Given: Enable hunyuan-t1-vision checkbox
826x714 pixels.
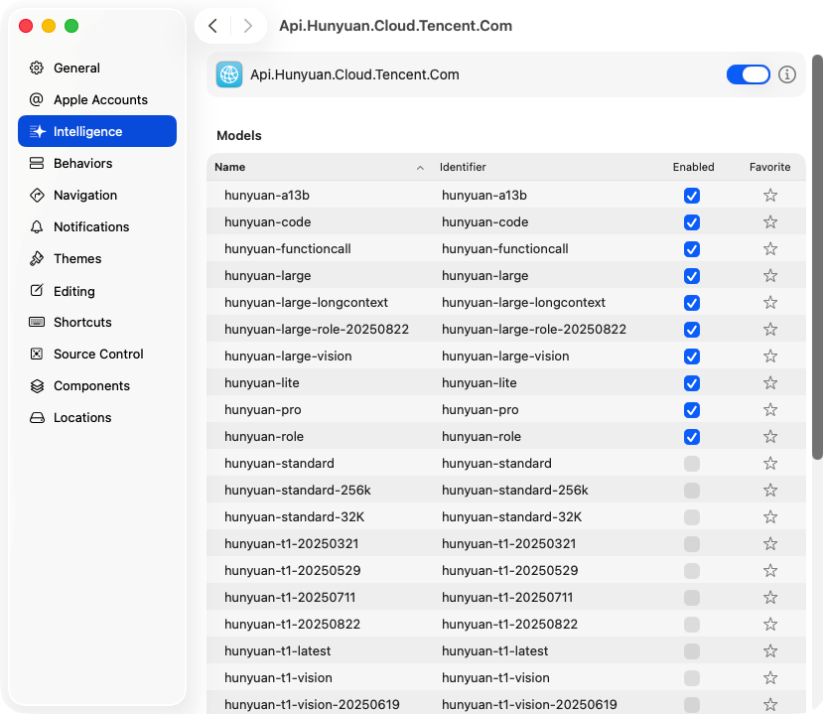Looking at the screenshot, I should tap(692, 677).
